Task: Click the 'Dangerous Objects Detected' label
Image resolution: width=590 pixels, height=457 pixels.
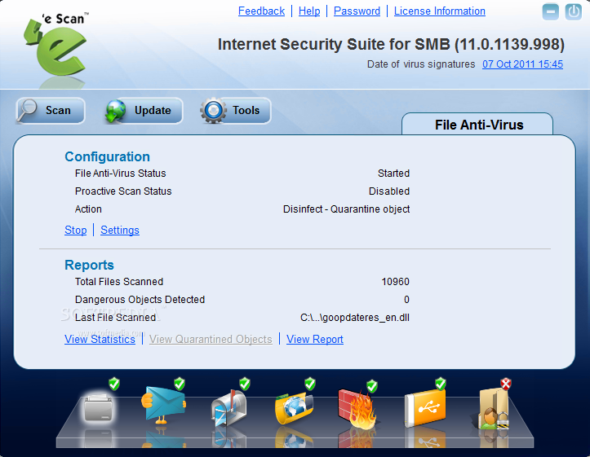Action: (140, 299)
